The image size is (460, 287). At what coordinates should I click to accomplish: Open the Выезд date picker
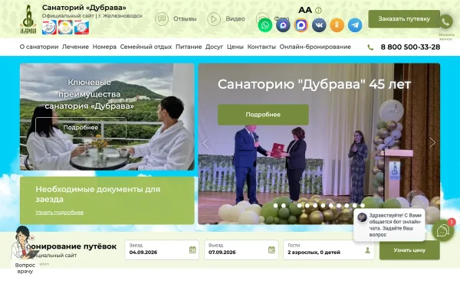pos(242,249)
